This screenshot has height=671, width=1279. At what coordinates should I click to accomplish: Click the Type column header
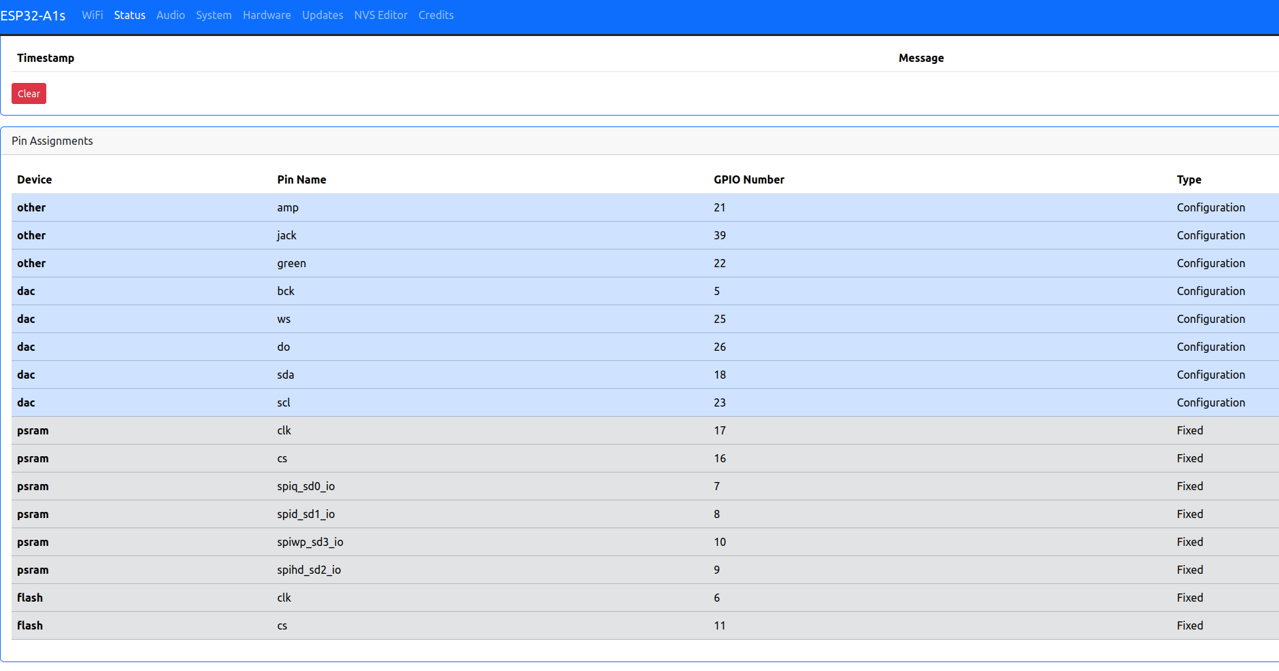(1189, 179)
